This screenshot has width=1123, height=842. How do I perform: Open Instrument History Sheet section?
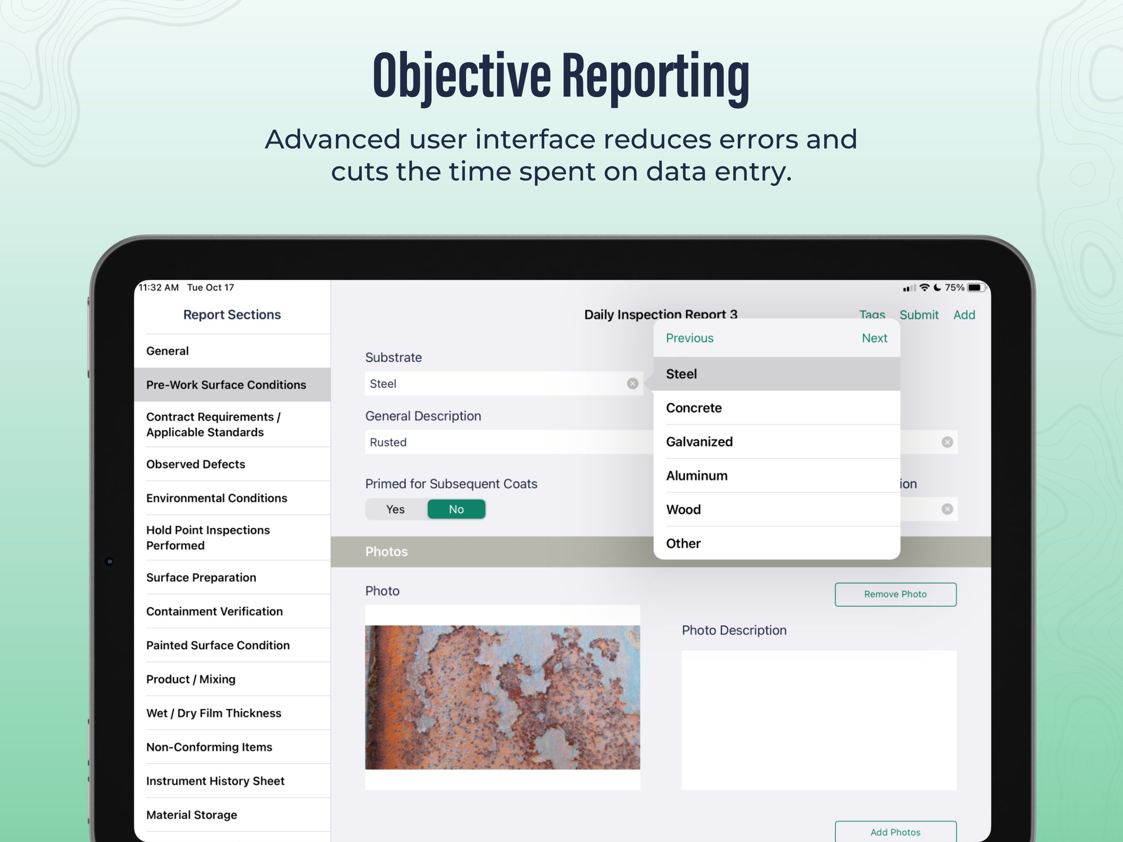pyautogui.click(x=232, y=781)
